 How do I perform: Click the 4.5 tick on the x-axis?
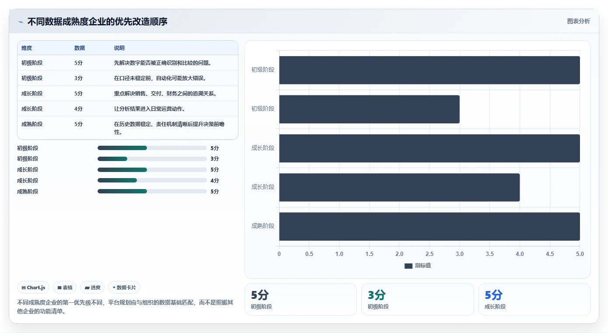550,254
